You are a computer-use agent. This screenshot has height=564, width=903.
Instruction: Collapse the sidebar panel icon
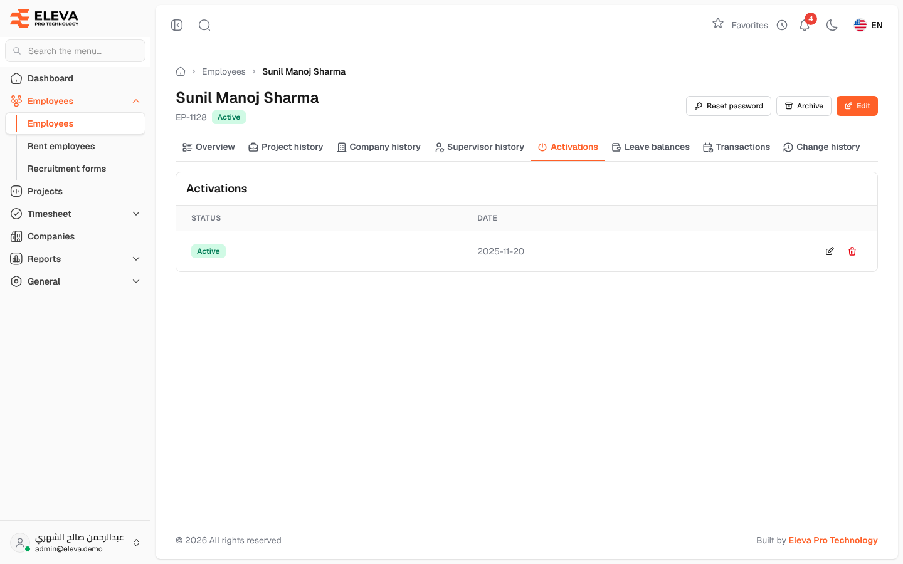coord(177,25)
